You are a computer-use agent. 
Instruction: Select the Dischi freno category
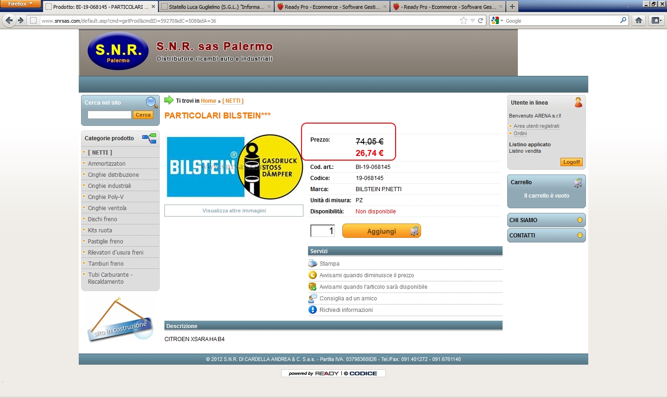(102, 219)
